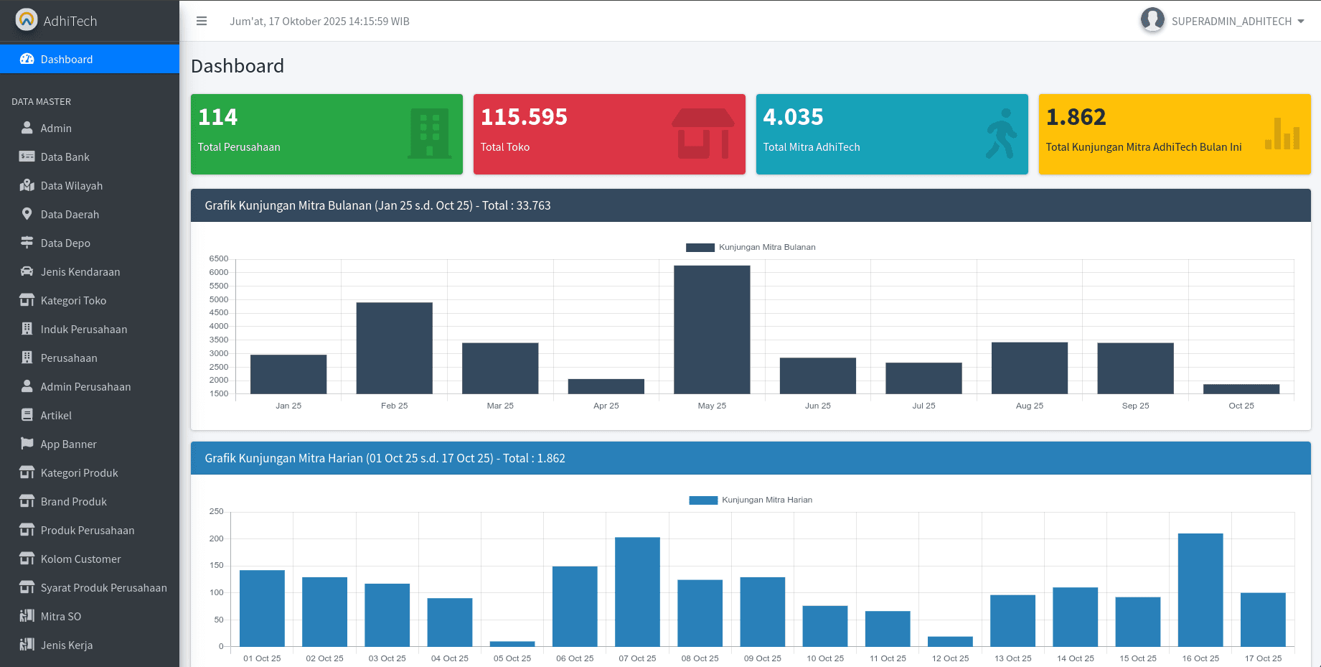
Task: Click the Dashboard gauge icon
Action: point(27,59)
